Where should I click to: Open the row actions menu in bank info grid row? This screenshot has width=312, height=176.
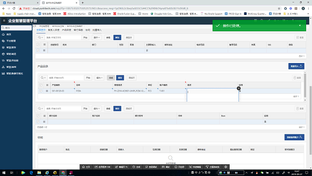coord(44,122)
